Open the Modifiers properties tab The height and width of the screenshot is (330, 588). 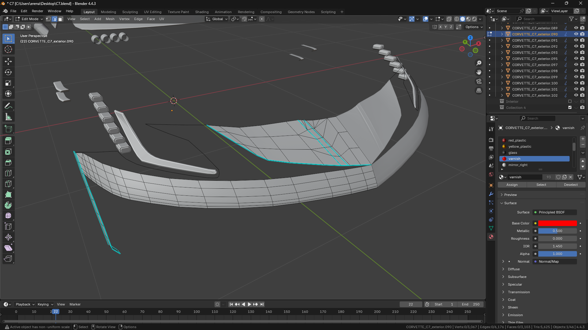pos(491,194)
